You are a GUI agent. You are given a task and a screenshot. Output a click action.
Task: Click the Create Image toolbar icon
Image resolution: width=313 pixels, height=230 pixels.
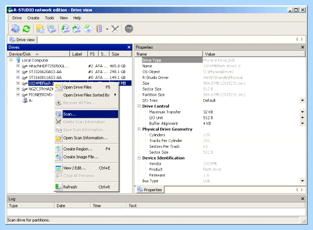coord(76,29)
